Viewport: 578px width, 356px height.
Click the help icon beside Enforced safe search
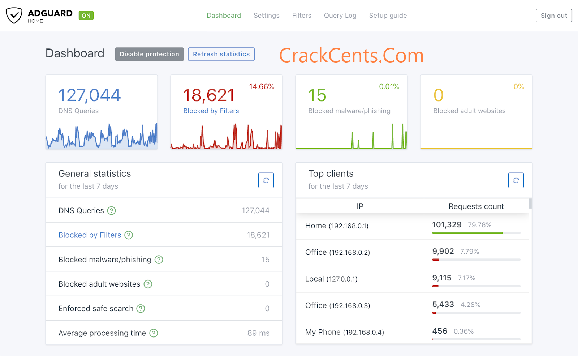(x=141, y=309)
